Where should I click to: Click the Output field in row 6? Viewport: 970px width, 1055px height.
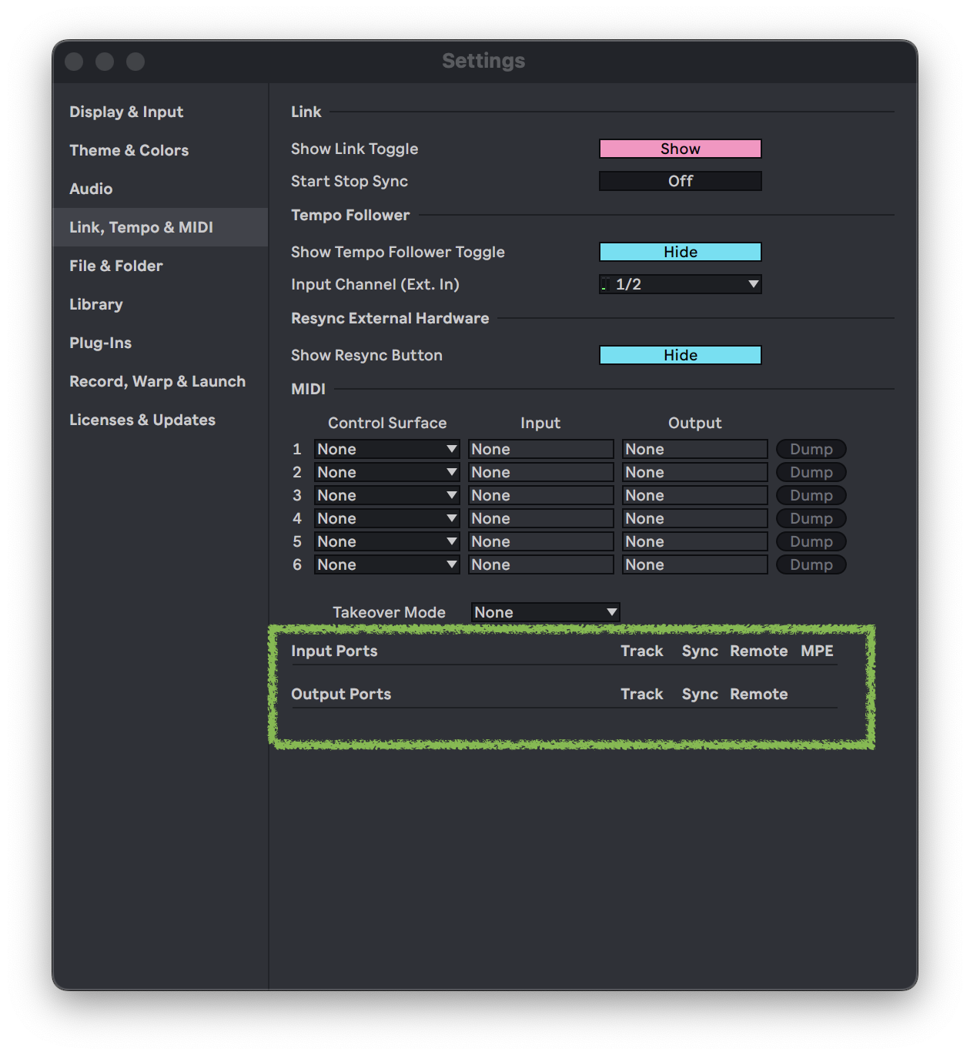pyautogui.click(x=695, y=564)
